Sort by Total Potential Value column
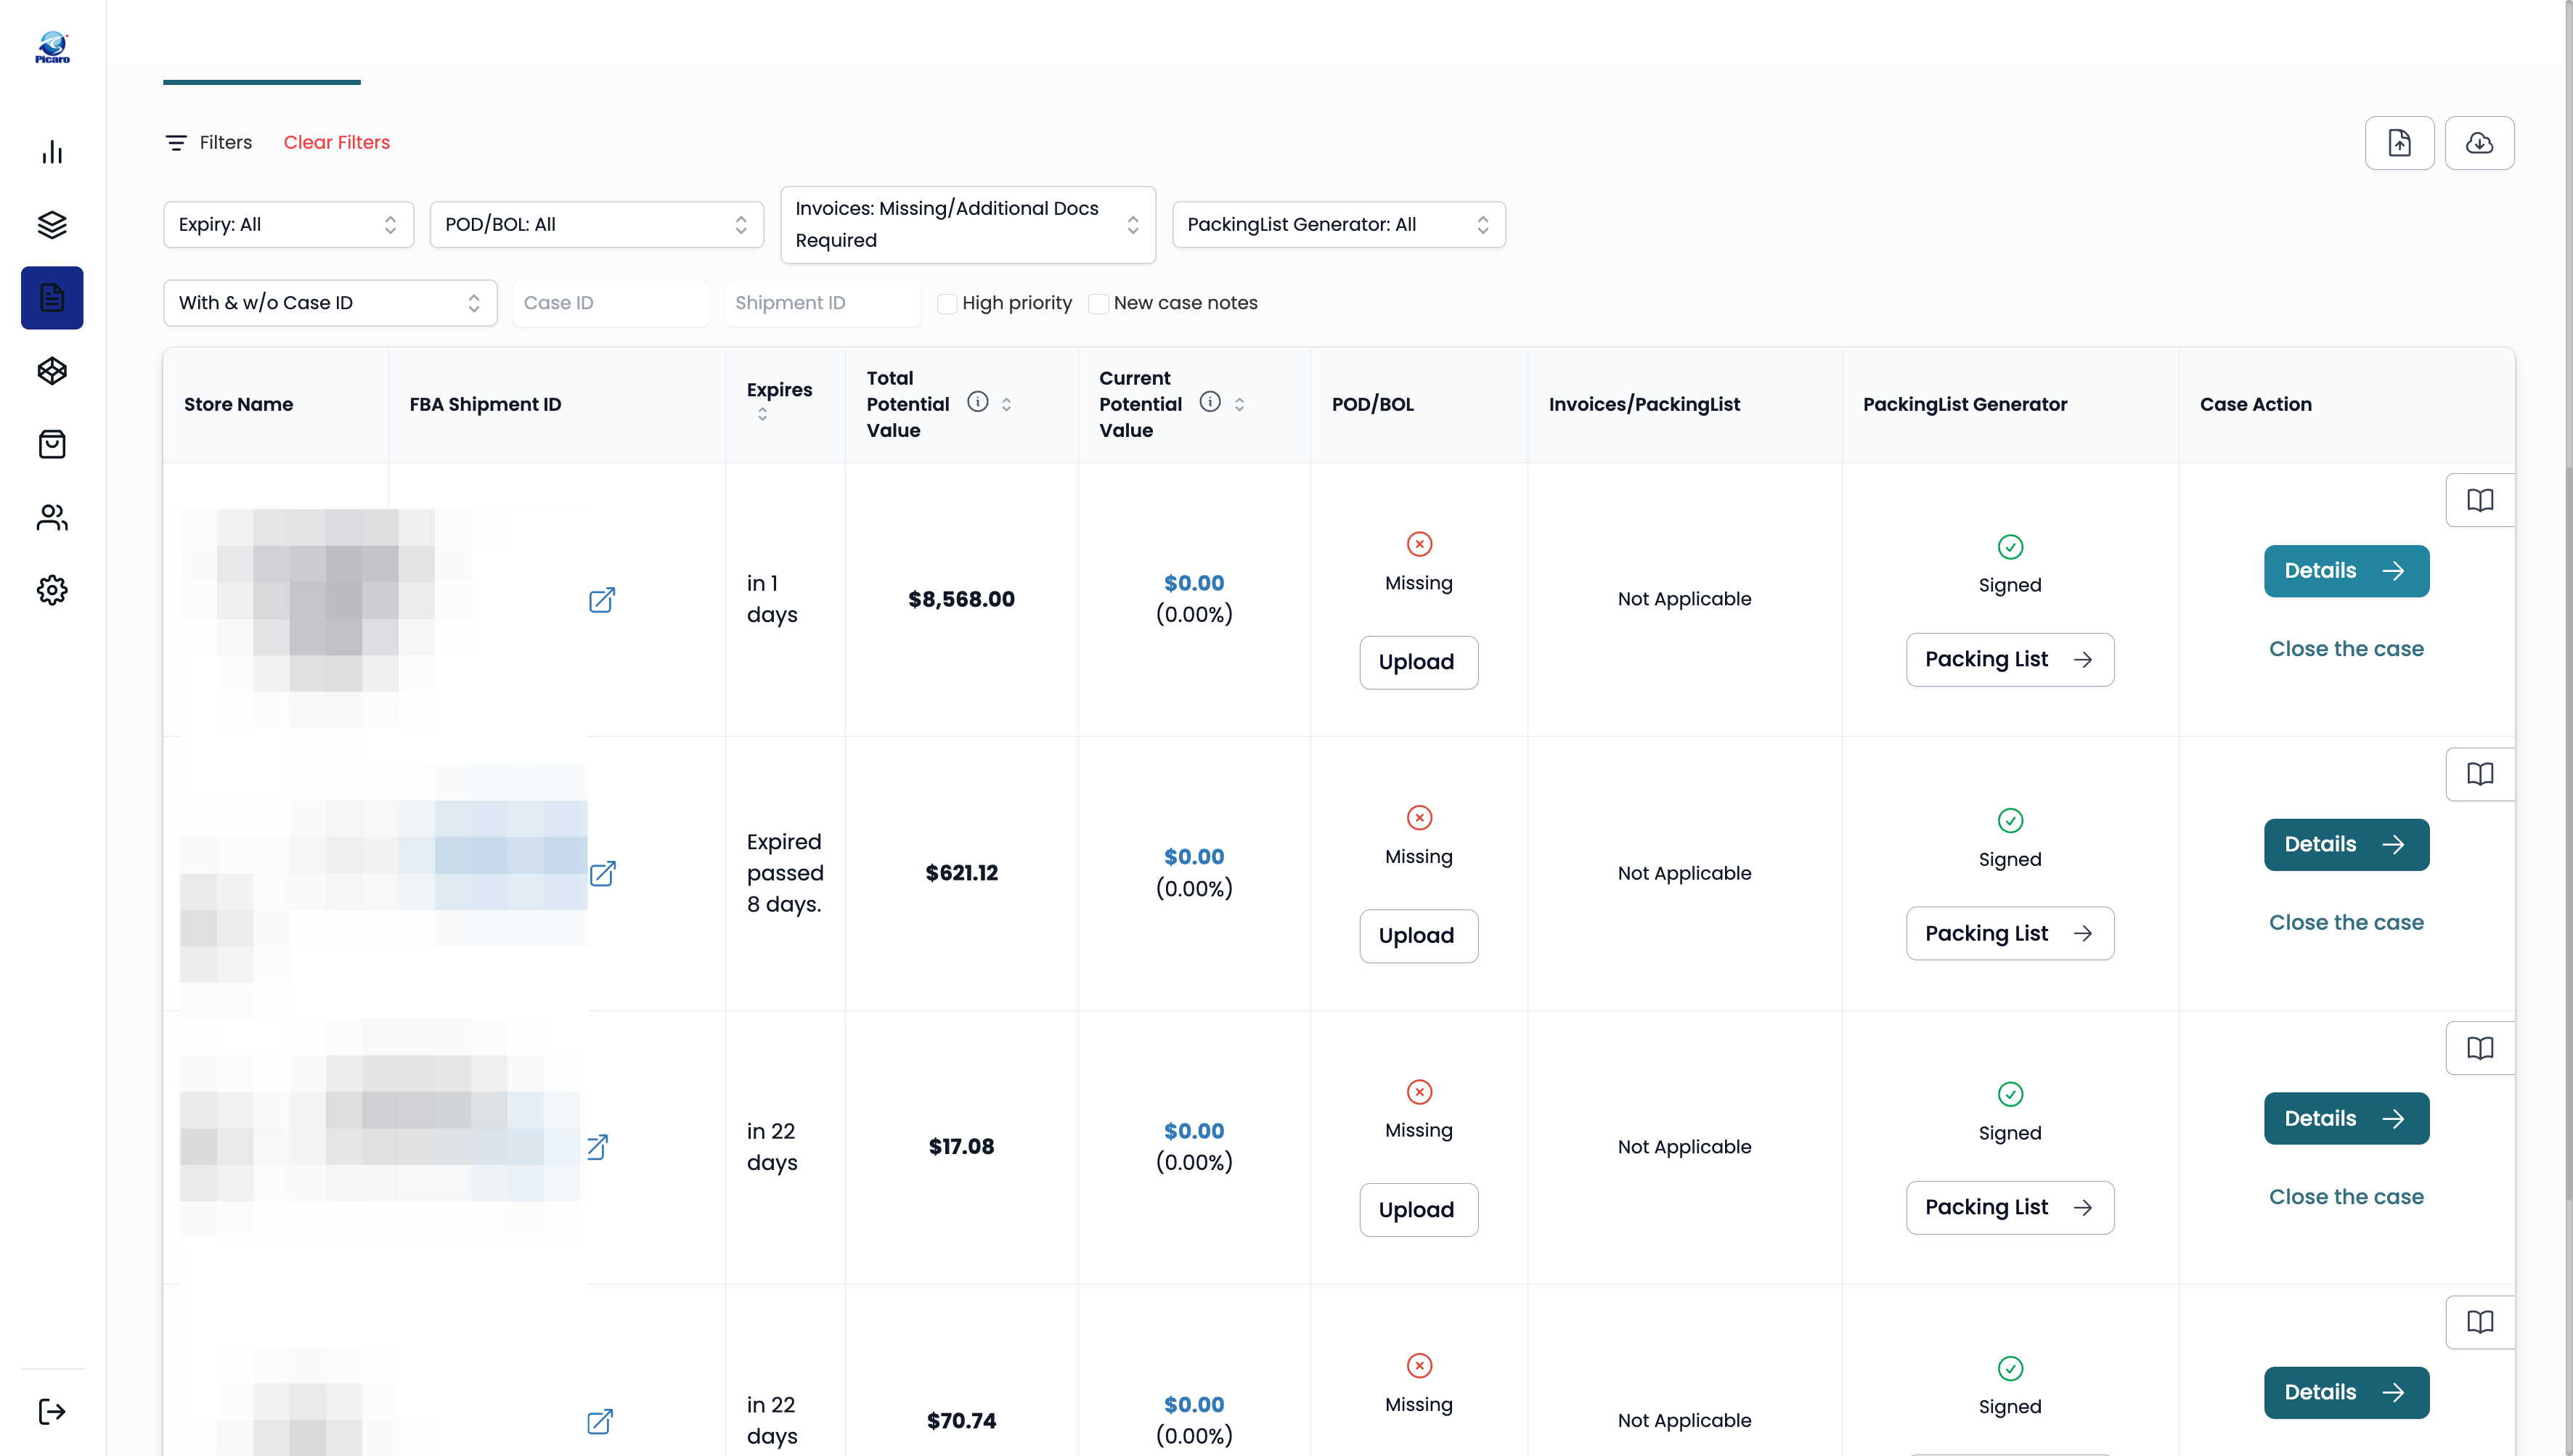The image size is (2573, 1456). tap(1006, 404)
